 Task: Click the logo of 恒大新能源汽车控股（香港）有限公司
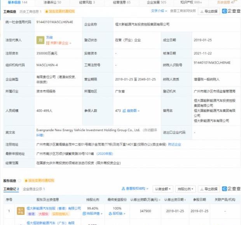[21, 211]
